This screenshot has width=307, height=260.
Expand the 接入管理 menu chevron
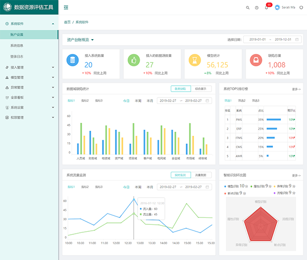coord(53,67)
